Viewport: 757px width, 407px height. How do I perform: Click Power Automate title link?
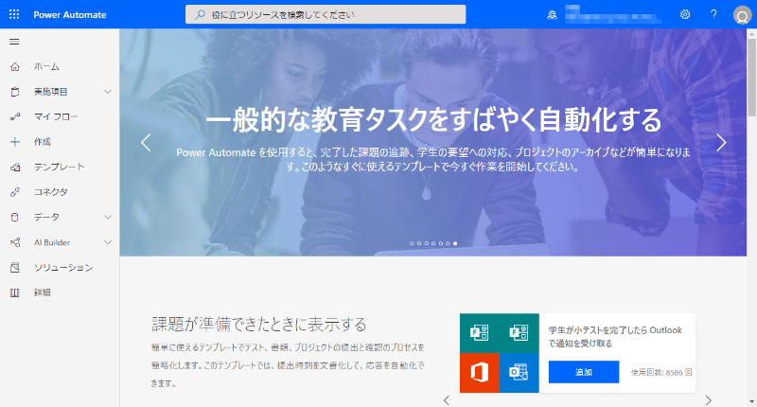(x=70, y=14)
